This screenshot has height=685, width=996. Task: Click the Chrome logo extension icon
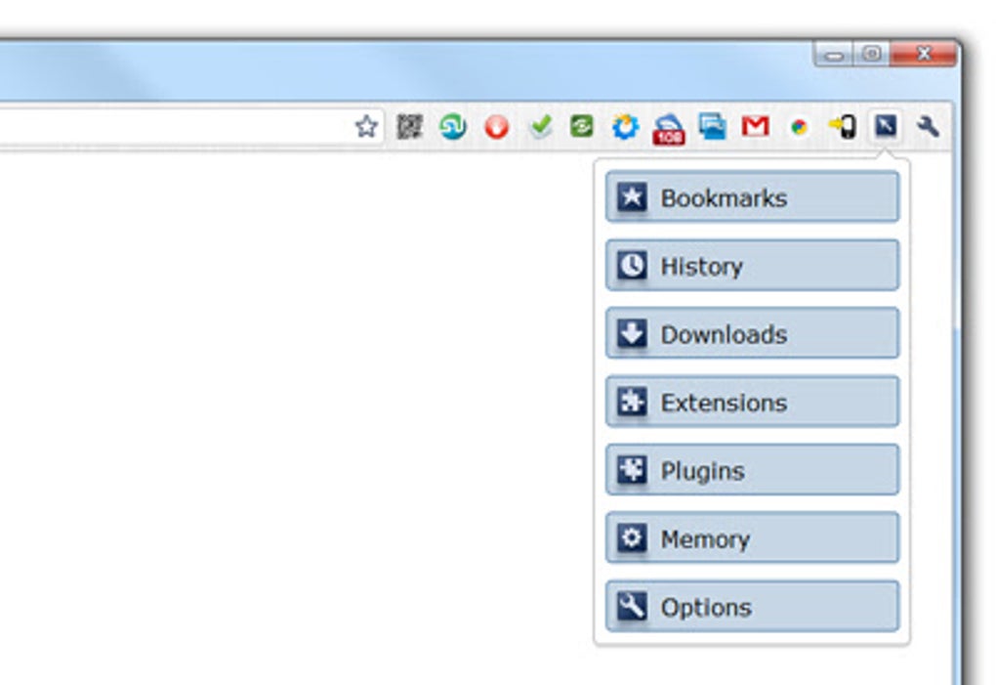coord(797,125)
